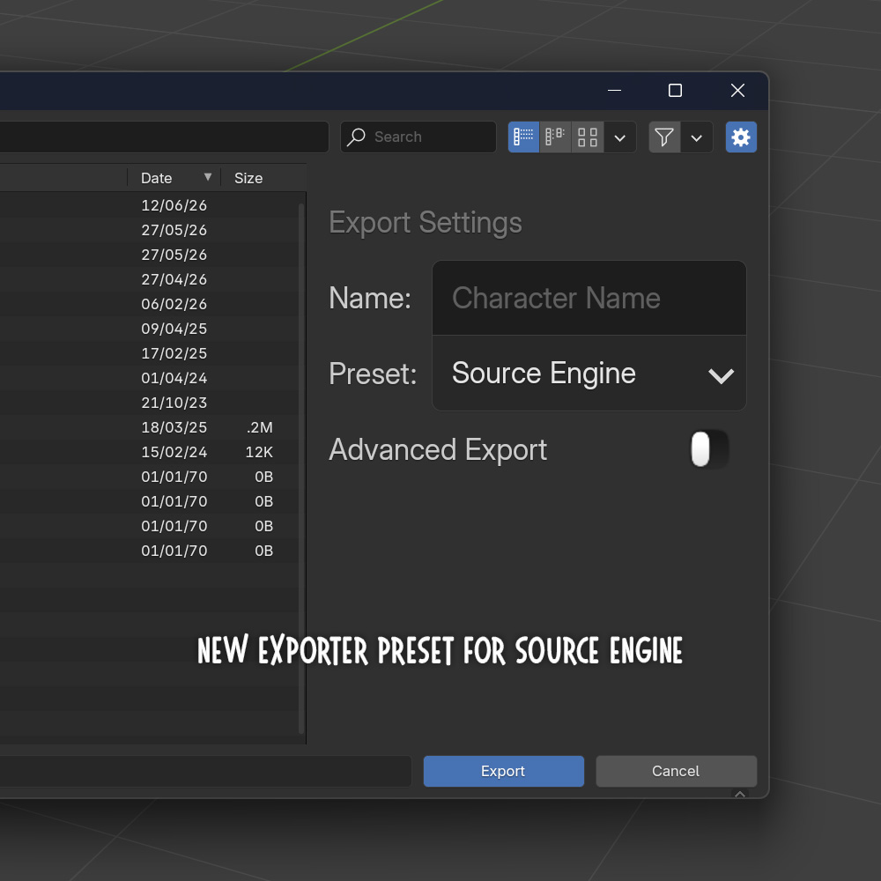Click the Search field

(418, 137)
